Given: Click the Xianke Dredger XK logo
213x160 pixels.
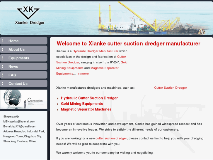Looking at the screenshot, I should tap(28, 15).
